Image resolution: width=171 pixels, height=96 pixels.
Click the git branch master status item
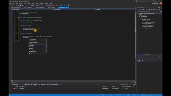click(x=158, y=95)
